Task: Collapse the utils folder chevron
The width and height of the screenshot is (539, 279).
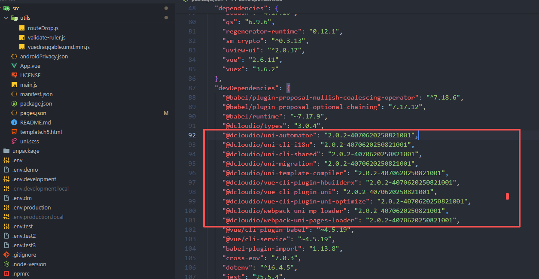Action: (6, 18)
